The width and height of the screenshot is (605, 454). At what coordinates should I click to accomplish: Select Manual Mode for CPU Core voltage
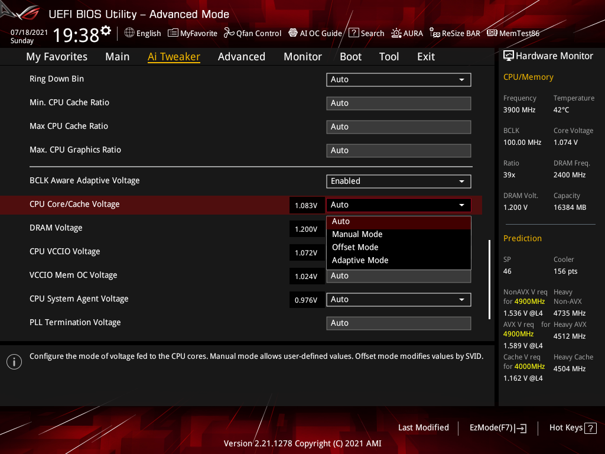click(357, 234)
